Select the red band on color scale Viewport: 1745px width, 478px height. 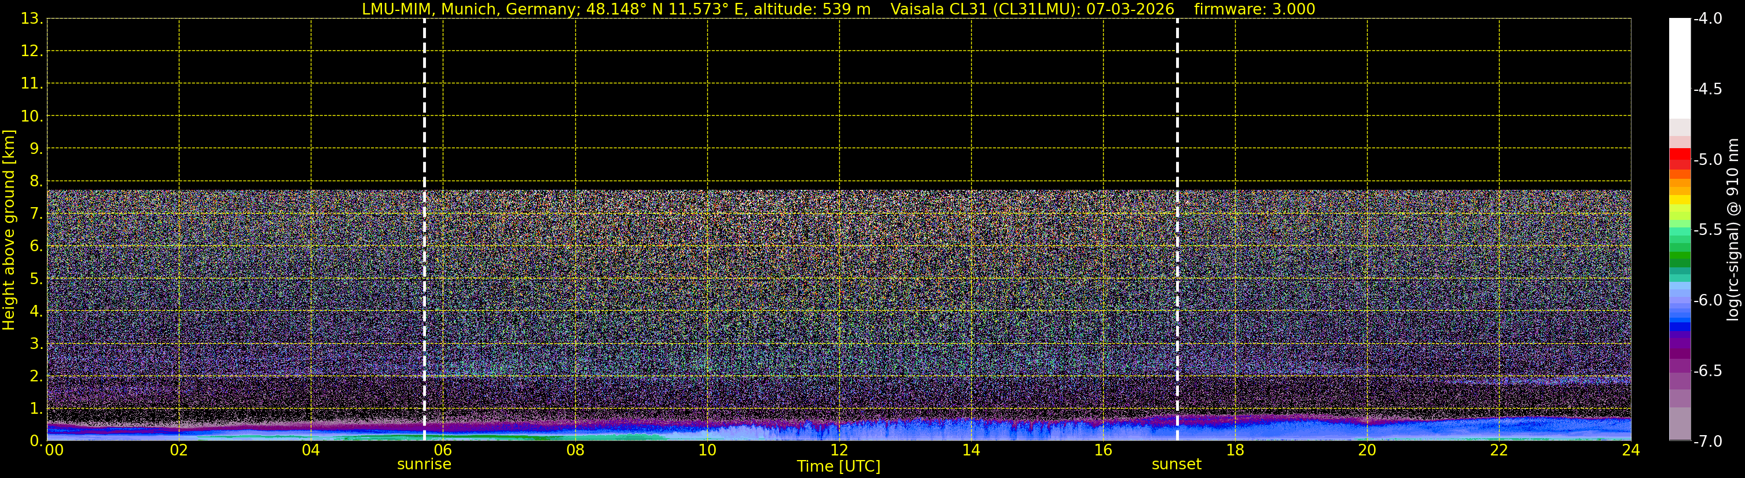click(1679, 159)
